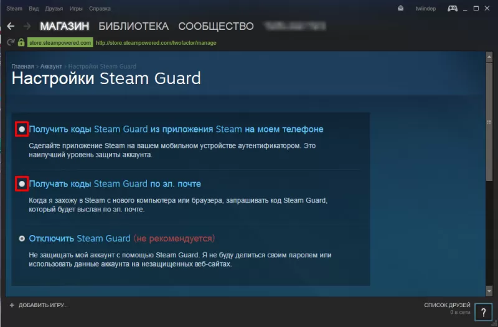Click the '0 в сети' online count
Image resolution: width=498 pixels, height=327 pixels.
(460, 313)
